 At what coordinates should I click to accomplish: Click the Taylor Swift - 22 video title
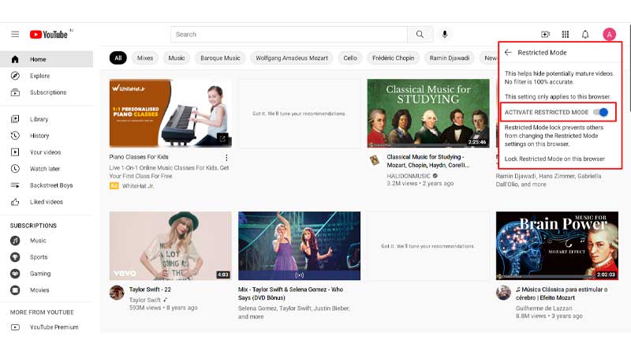[x=150, y=290]
